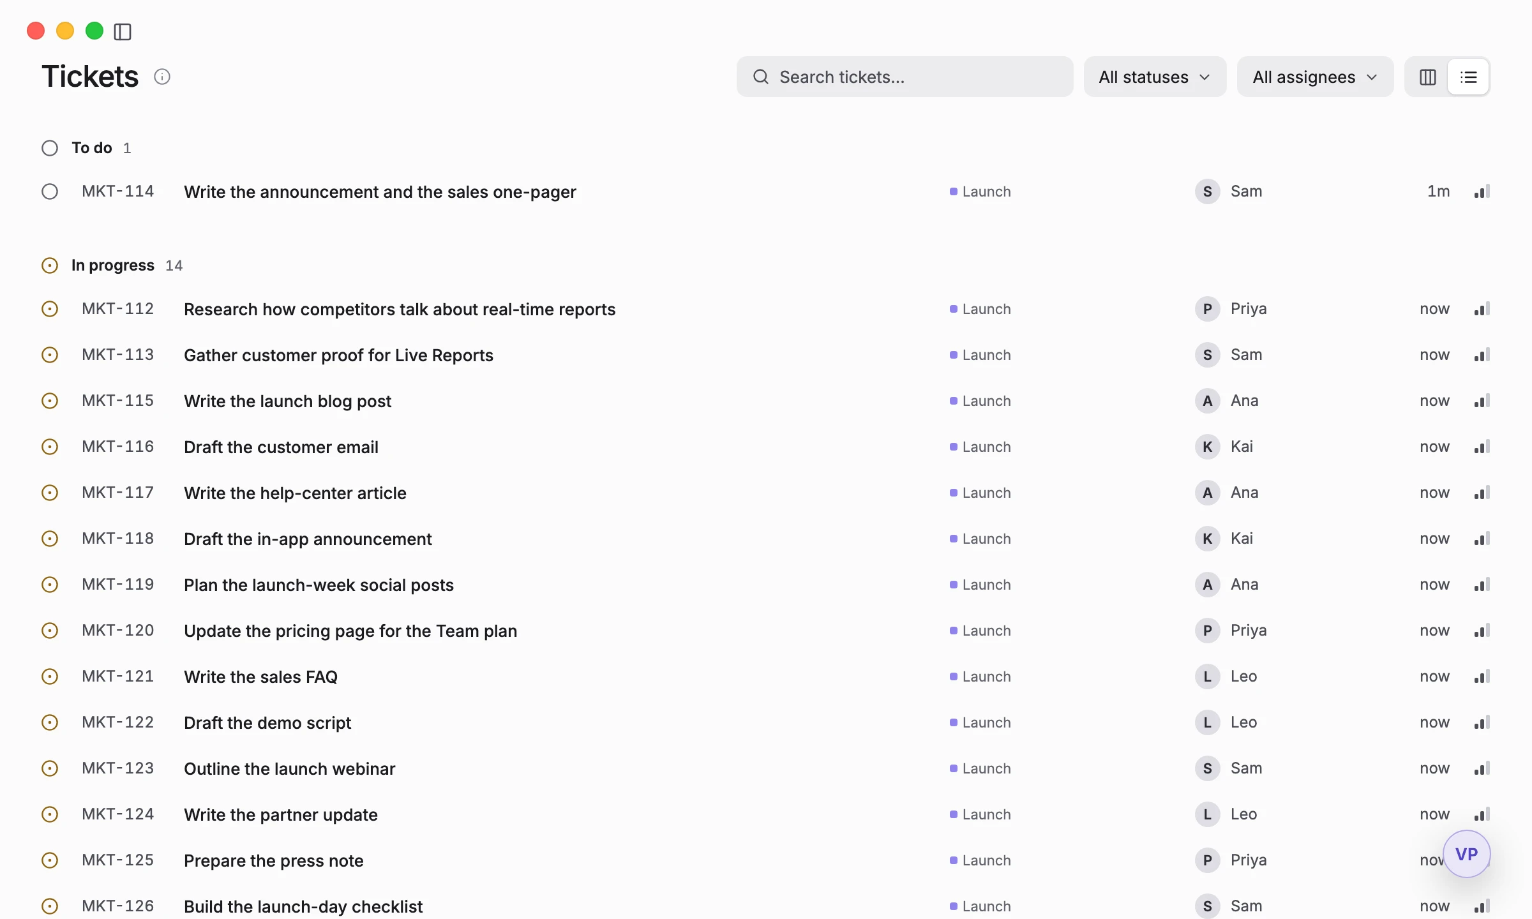Click the Tickets page heading

tap(90, 77)
